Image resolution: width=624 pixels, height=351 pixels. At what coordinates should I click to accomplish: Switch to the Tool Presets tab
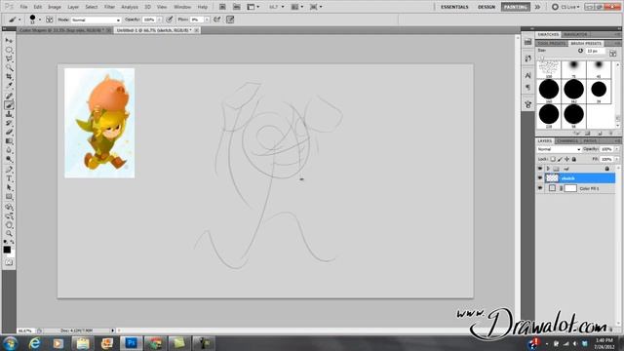pos(552,43)
